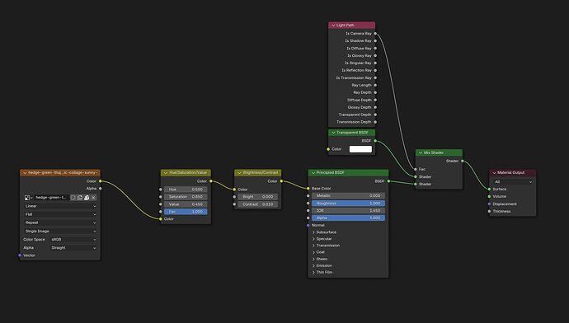This screenshot has width=569, height=323.
Task: Click Transparent BSDF output socket
Action: [x=375, y=141]
